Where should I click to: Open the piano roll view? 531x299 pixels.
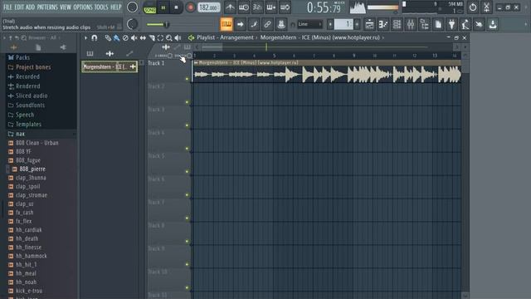[x=383, y=24]
